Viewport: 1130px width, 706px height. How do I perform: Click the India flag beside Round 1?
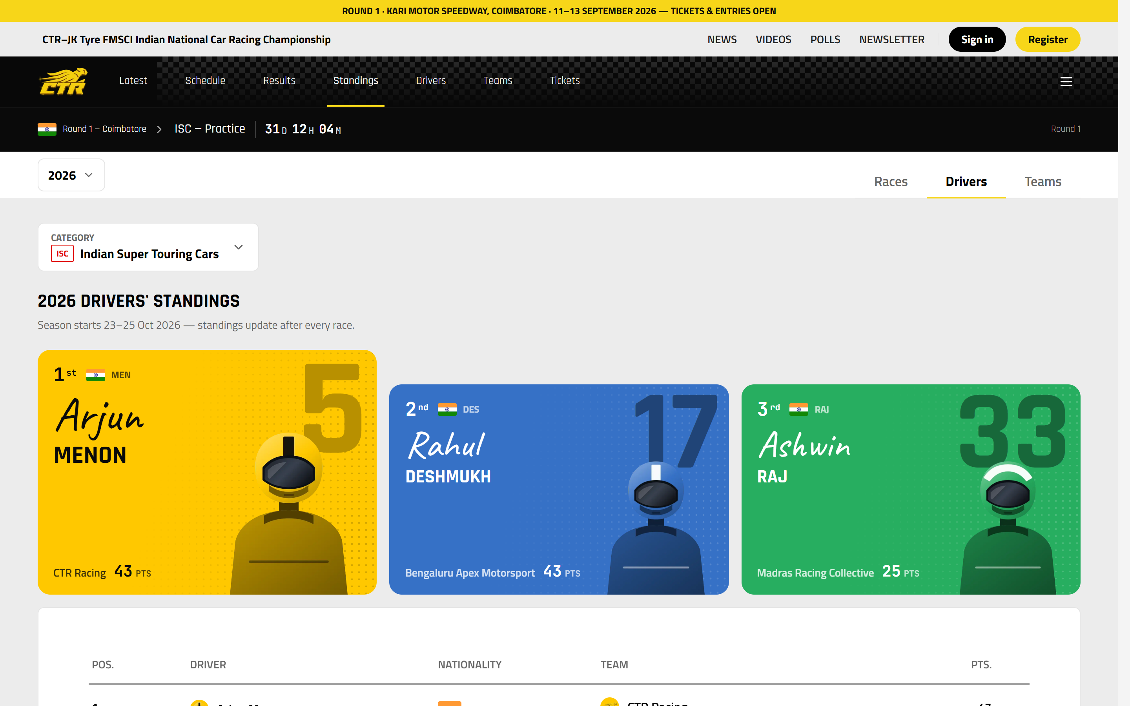(47, 129)
